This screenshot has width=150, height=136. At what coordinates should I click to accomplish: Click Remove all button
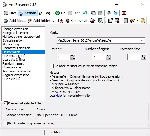(76, 21)
